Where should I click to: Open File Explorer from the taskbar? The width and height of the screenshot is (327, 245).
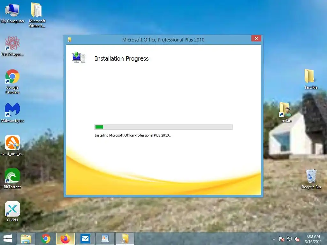point(26,239)
